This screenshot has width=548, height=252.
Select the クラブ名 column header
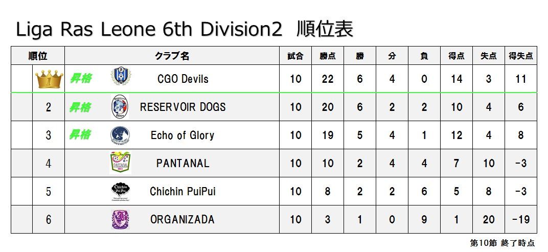pos(172,56)
